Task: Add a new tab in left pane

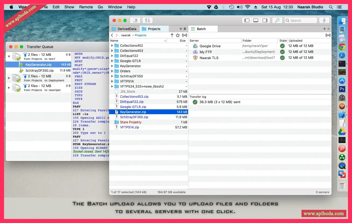Action: click(181, 29)
